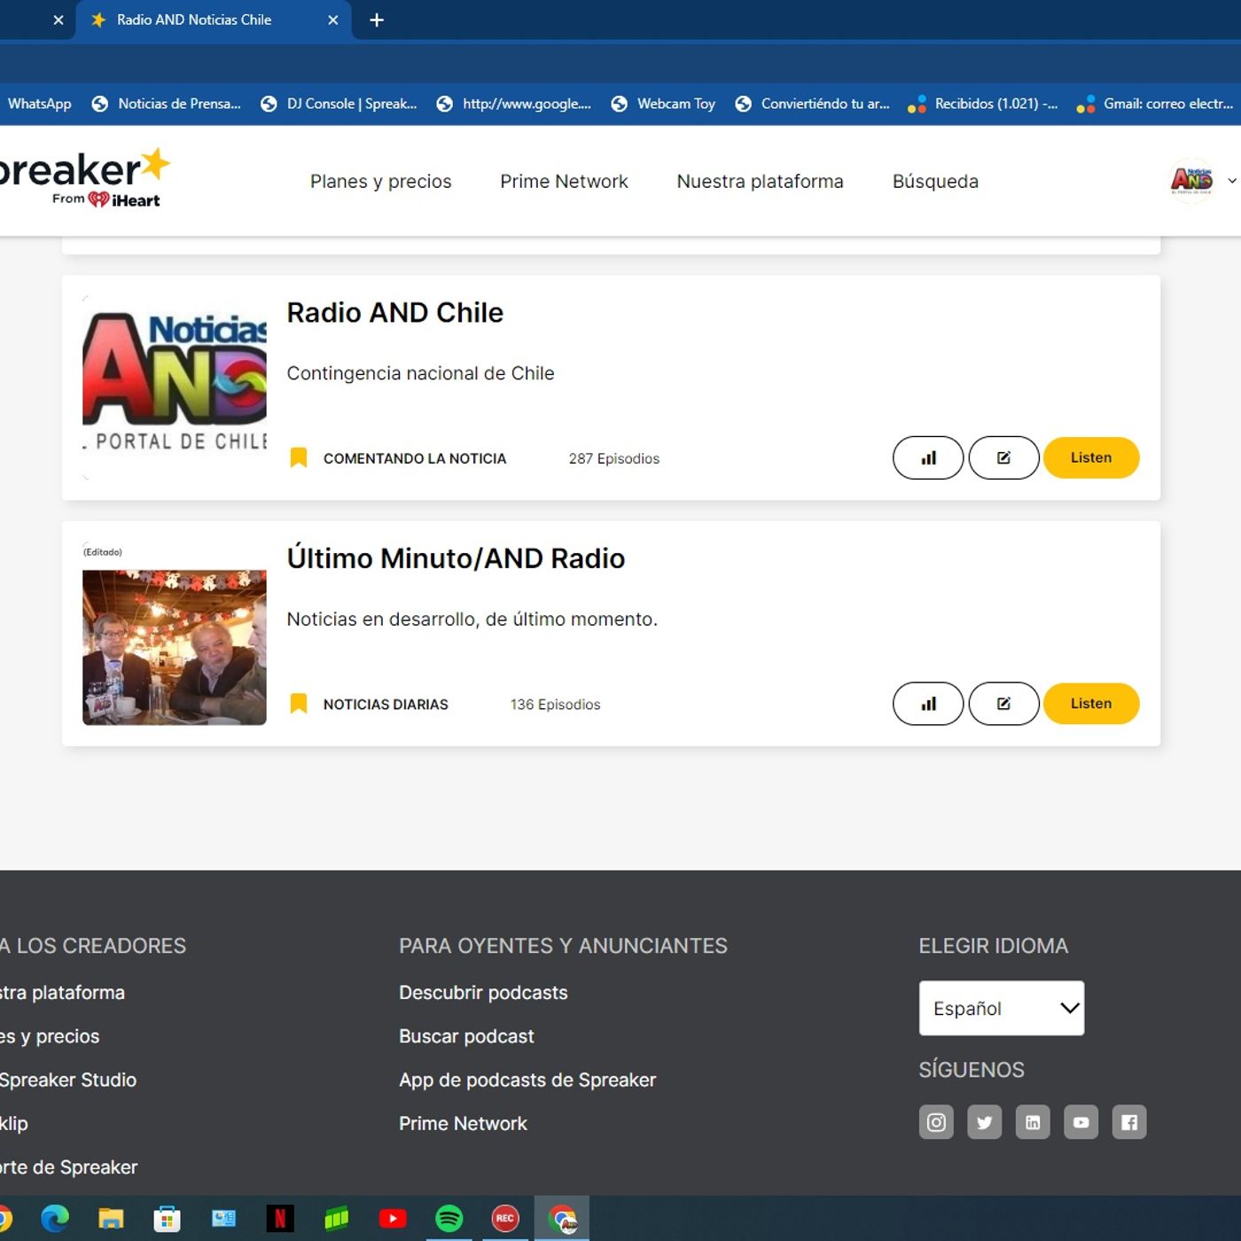This screenshot has height=1241, width=1241.
Task: Open App de podcasts de Spreaker link
Action: (x=527, y=1080)
